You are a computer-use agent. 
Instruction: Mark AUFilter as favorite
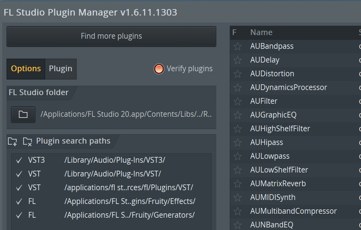238,101
